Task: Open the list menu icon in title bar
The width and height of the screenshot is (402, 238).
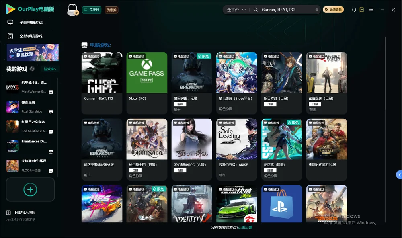Action: click(371, 10)
